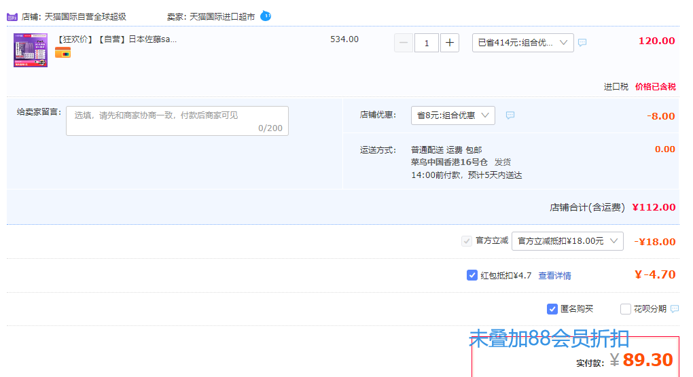The width and height of the screenshot is (693, 377).
Task: Click the comment icon beside 已省414元 dropdown
Action: [582, 42]
